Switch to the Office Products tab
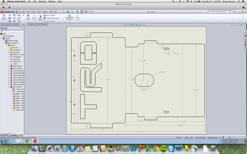This screenshot has width=247, height=154. (x=41, y=24)
